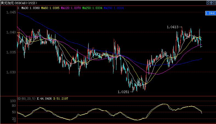This screenshot has width=216, height=124.
Task: Click the 1.0441 current price tag
Action: pos(210,13)
